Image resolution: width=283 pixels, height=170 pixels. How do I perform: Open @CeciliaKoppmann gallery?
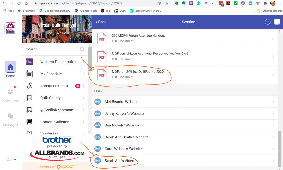(55, 110)
